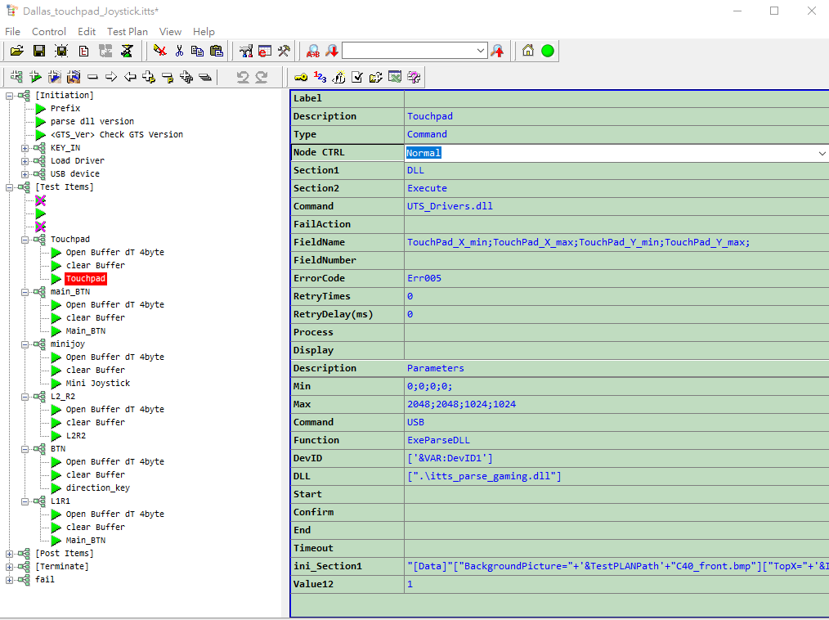This screenshot has width=829, height=620.
Task: Click the floppy disk save icon
Action: [x=39, y=51]
